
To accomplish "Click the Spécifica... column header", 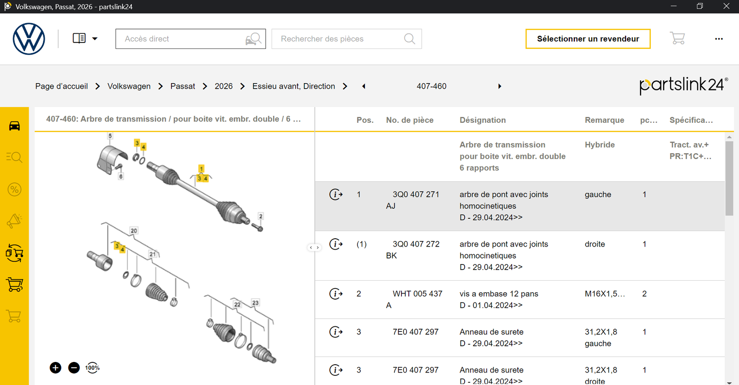I will 691,120.
